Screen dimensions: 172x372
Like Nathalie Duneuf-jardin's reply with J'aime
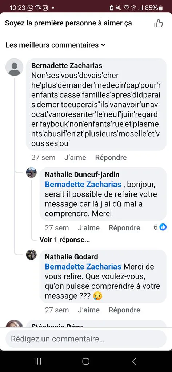point(89,228)
